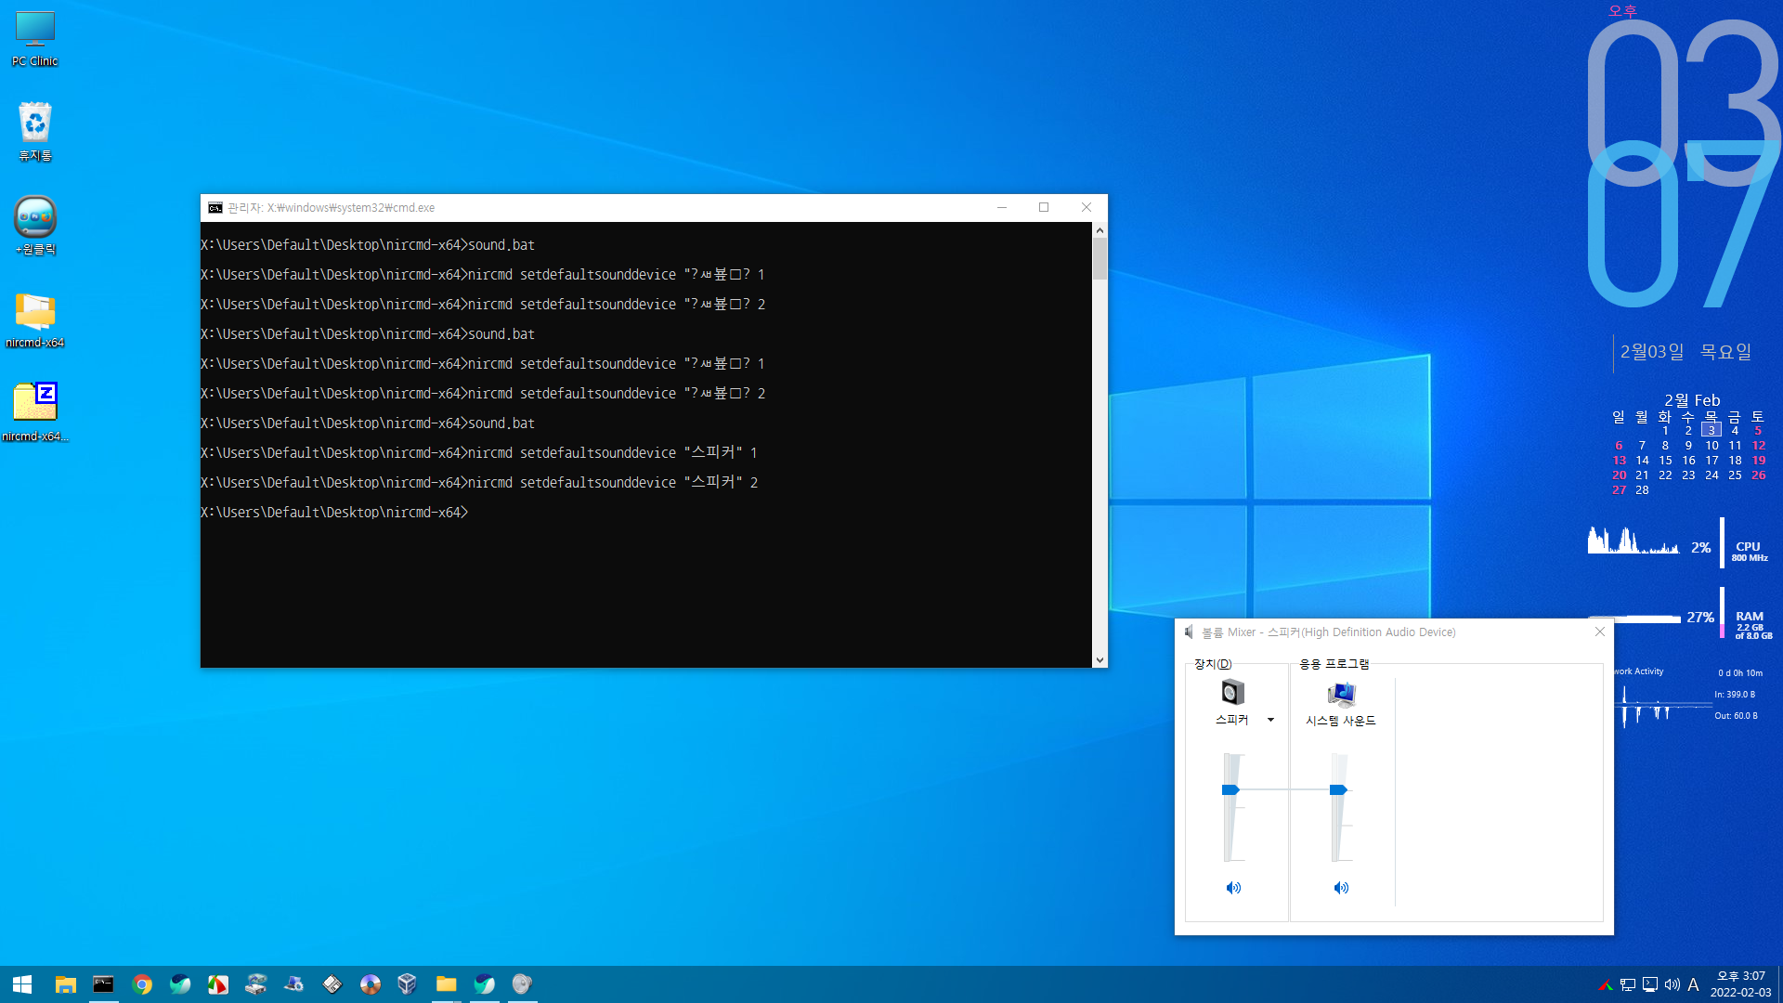Select the nircmd-x64 zip archive icon
Screen dimensions: 1783x1003
point(35,411)
